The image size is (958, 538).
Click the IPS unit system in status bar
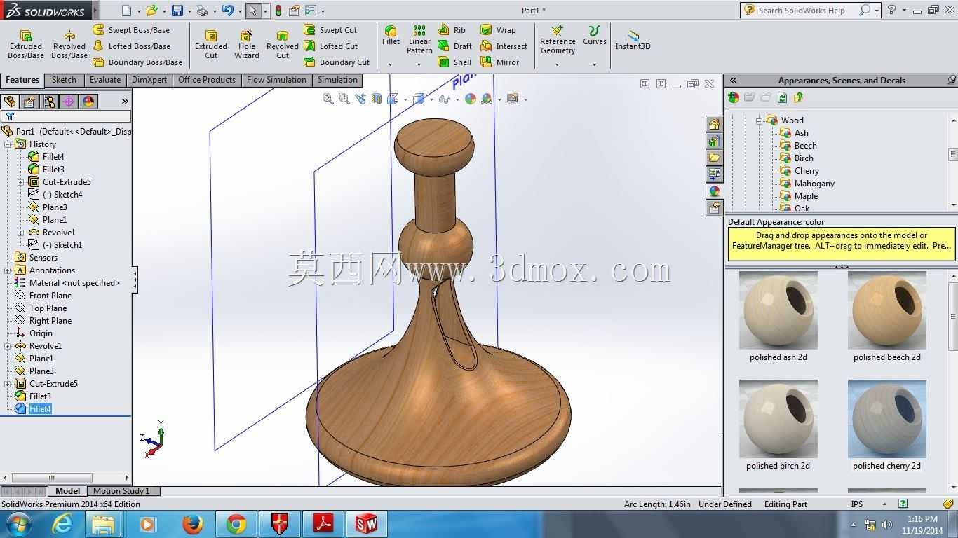[856, 504]
